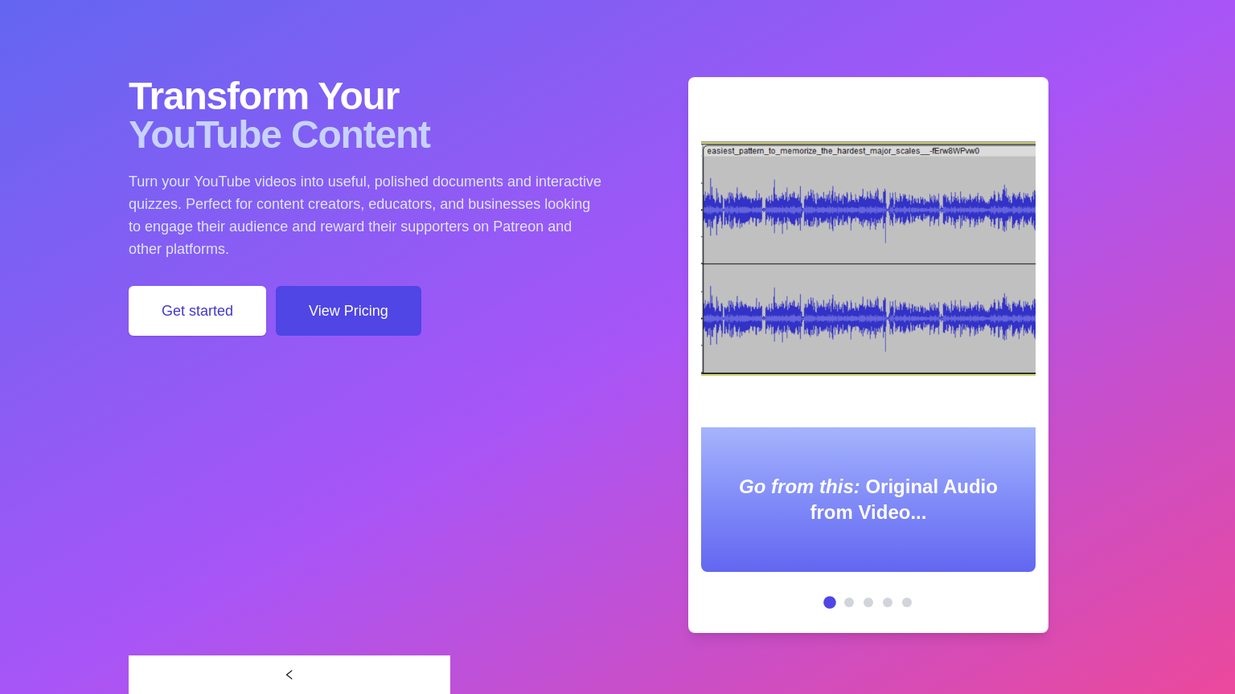Image resolution: width=1235 pixels, height=694 pixels.
Task: Click the YouTube Content heading text
Action: point(280,135)
